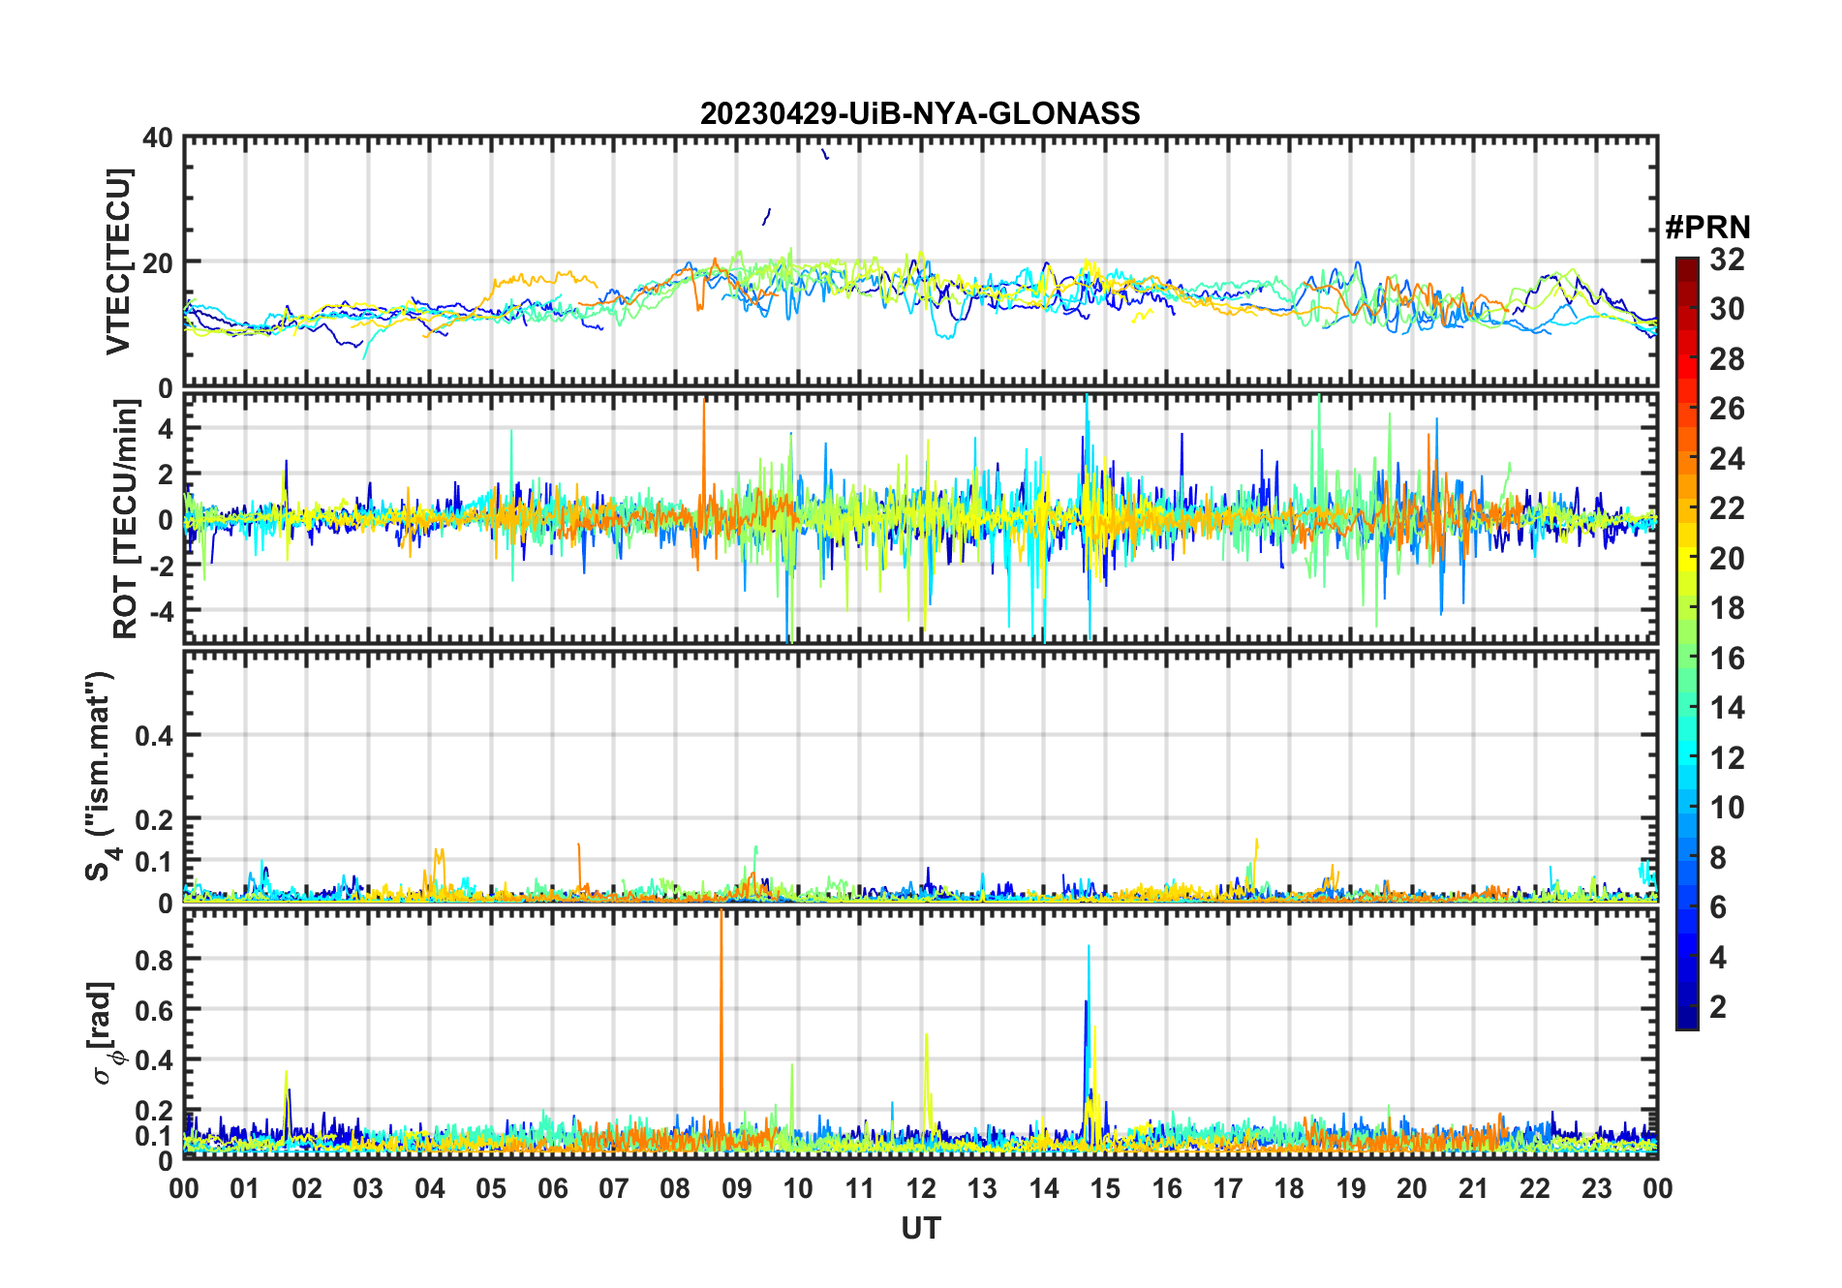Image resolution: width=1842 pixels, height=1288 pixels.
Task: Click colorbar tick label 32
Action: pyautogui.click(x=1727, y=260)
